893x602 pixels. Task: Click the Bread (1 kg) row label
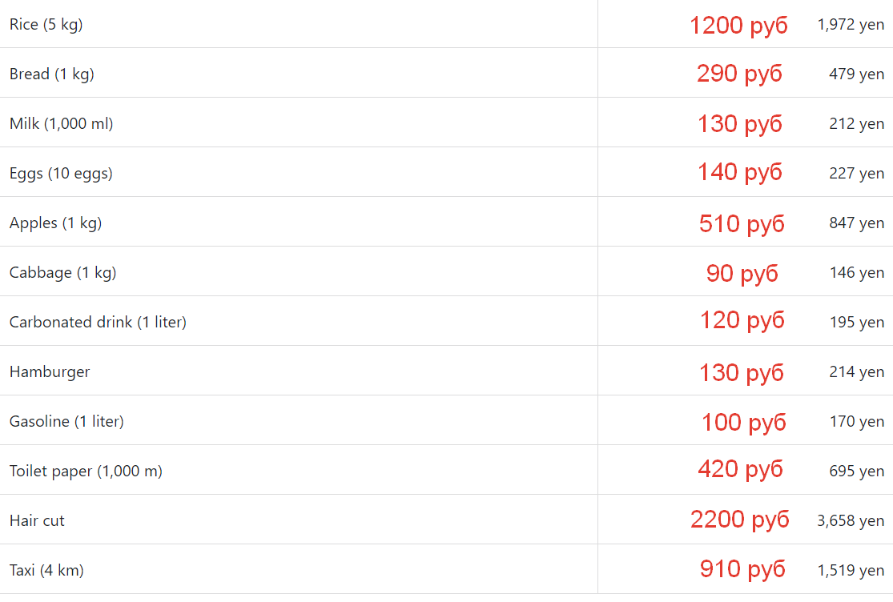(x=52, y=74)
